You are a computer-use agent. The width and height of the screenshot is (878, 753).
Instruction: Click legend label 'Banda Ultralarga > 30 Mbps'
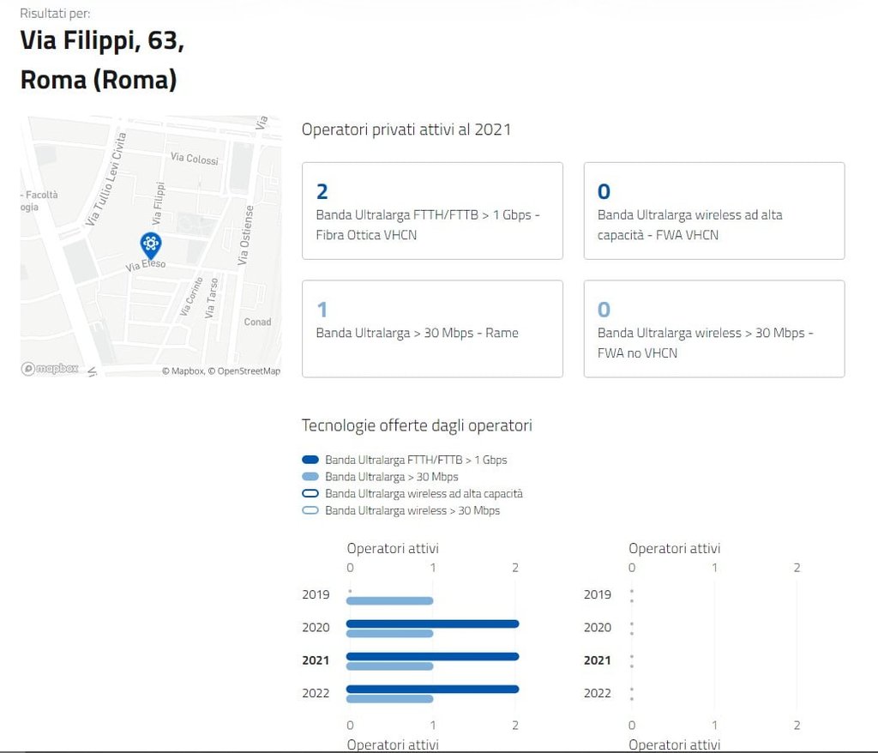[391, 477]
